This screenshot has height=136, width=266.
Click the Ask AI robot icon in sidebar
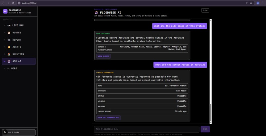[x=9, y=61]
